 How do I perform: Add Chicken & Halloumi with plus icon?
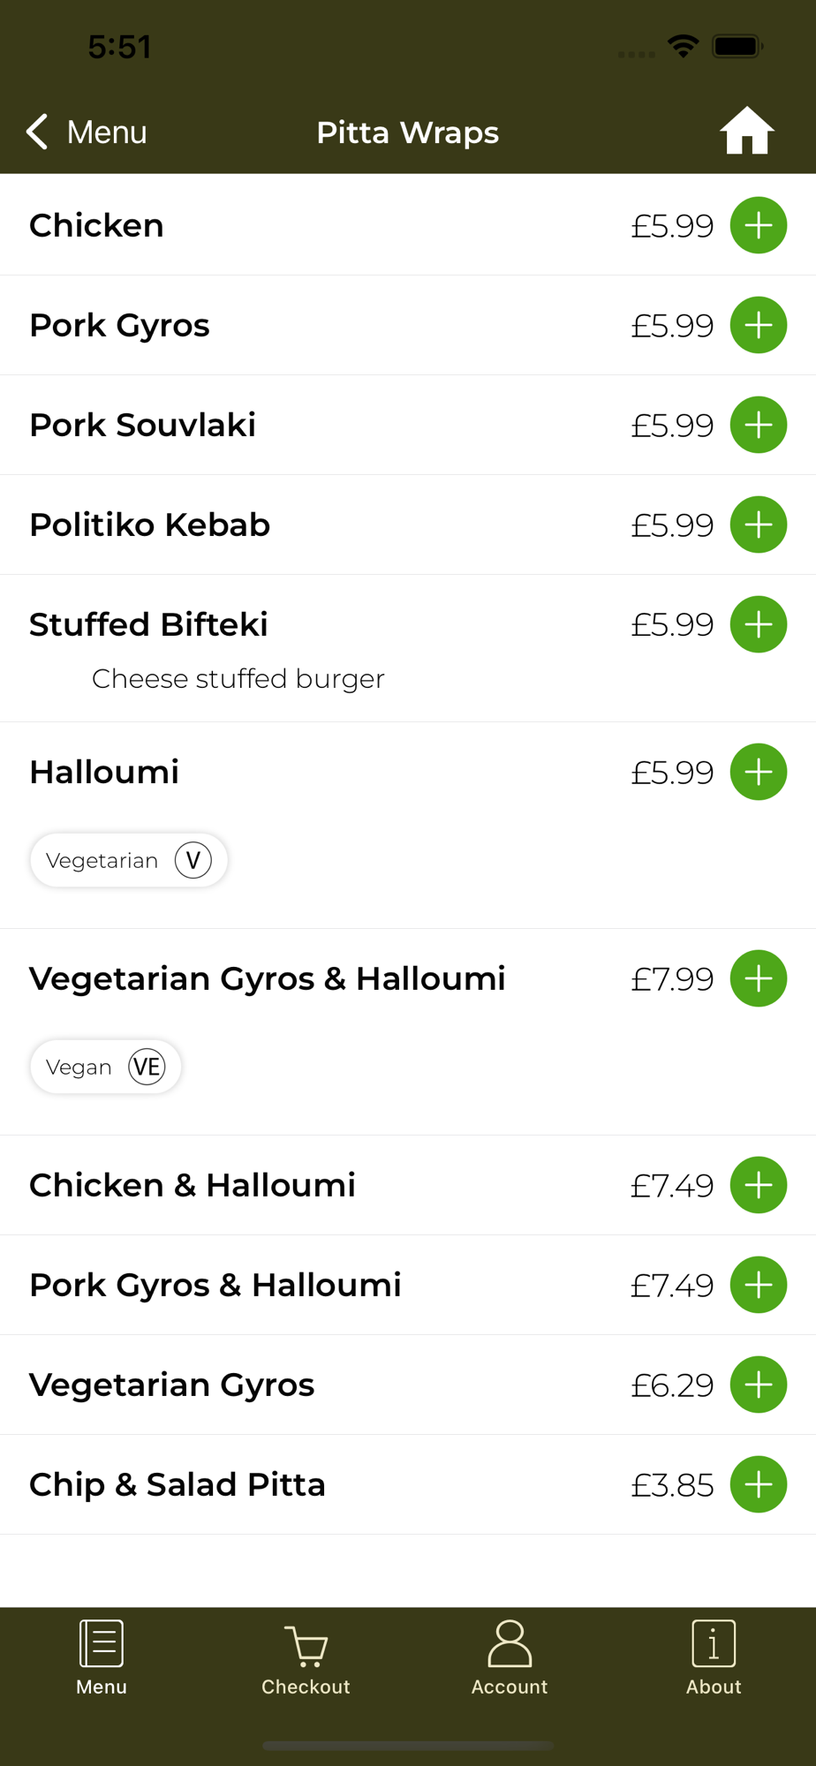click(x=758, y=1185)
